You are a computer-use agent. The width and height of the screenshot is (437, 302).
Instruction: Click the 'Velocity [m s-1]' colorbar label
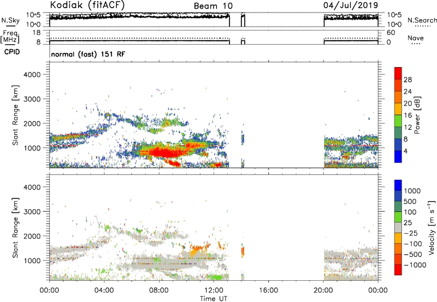point(432,227)
